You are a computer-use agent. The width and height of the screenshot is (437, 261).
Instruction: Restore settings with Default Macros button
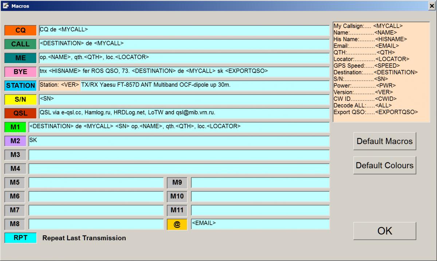point(385,141)
